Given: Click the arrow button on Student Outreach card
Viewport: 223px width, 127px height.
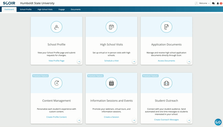Looking at the screenshot, I should pos(189,120).
